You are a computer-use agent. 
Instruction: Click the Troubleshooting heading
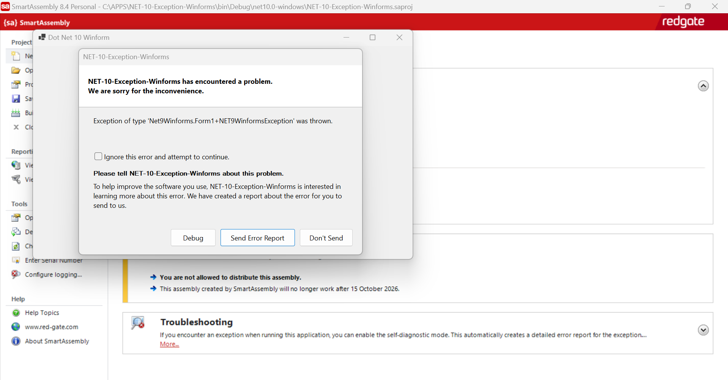197,322
